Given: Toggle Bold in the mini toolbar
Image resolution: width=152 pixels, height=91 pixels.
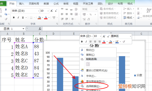Looking at the screenshot, I should coord(82,42).
